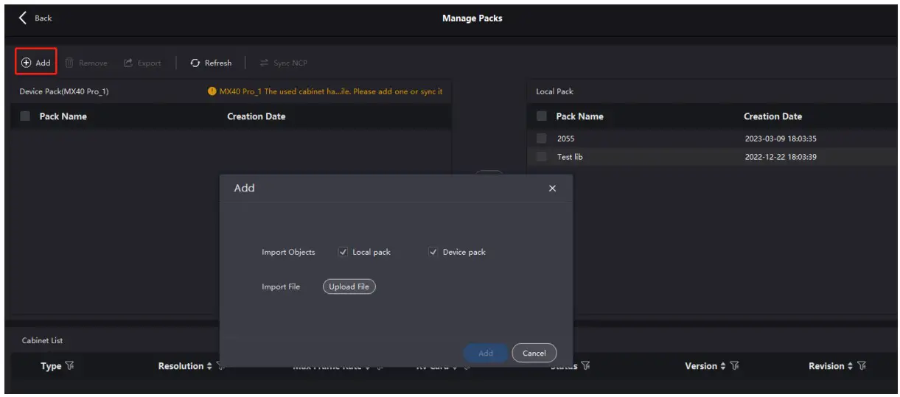
Task: Sort the cabinet list by Version
Action: [x=724, y=366]
